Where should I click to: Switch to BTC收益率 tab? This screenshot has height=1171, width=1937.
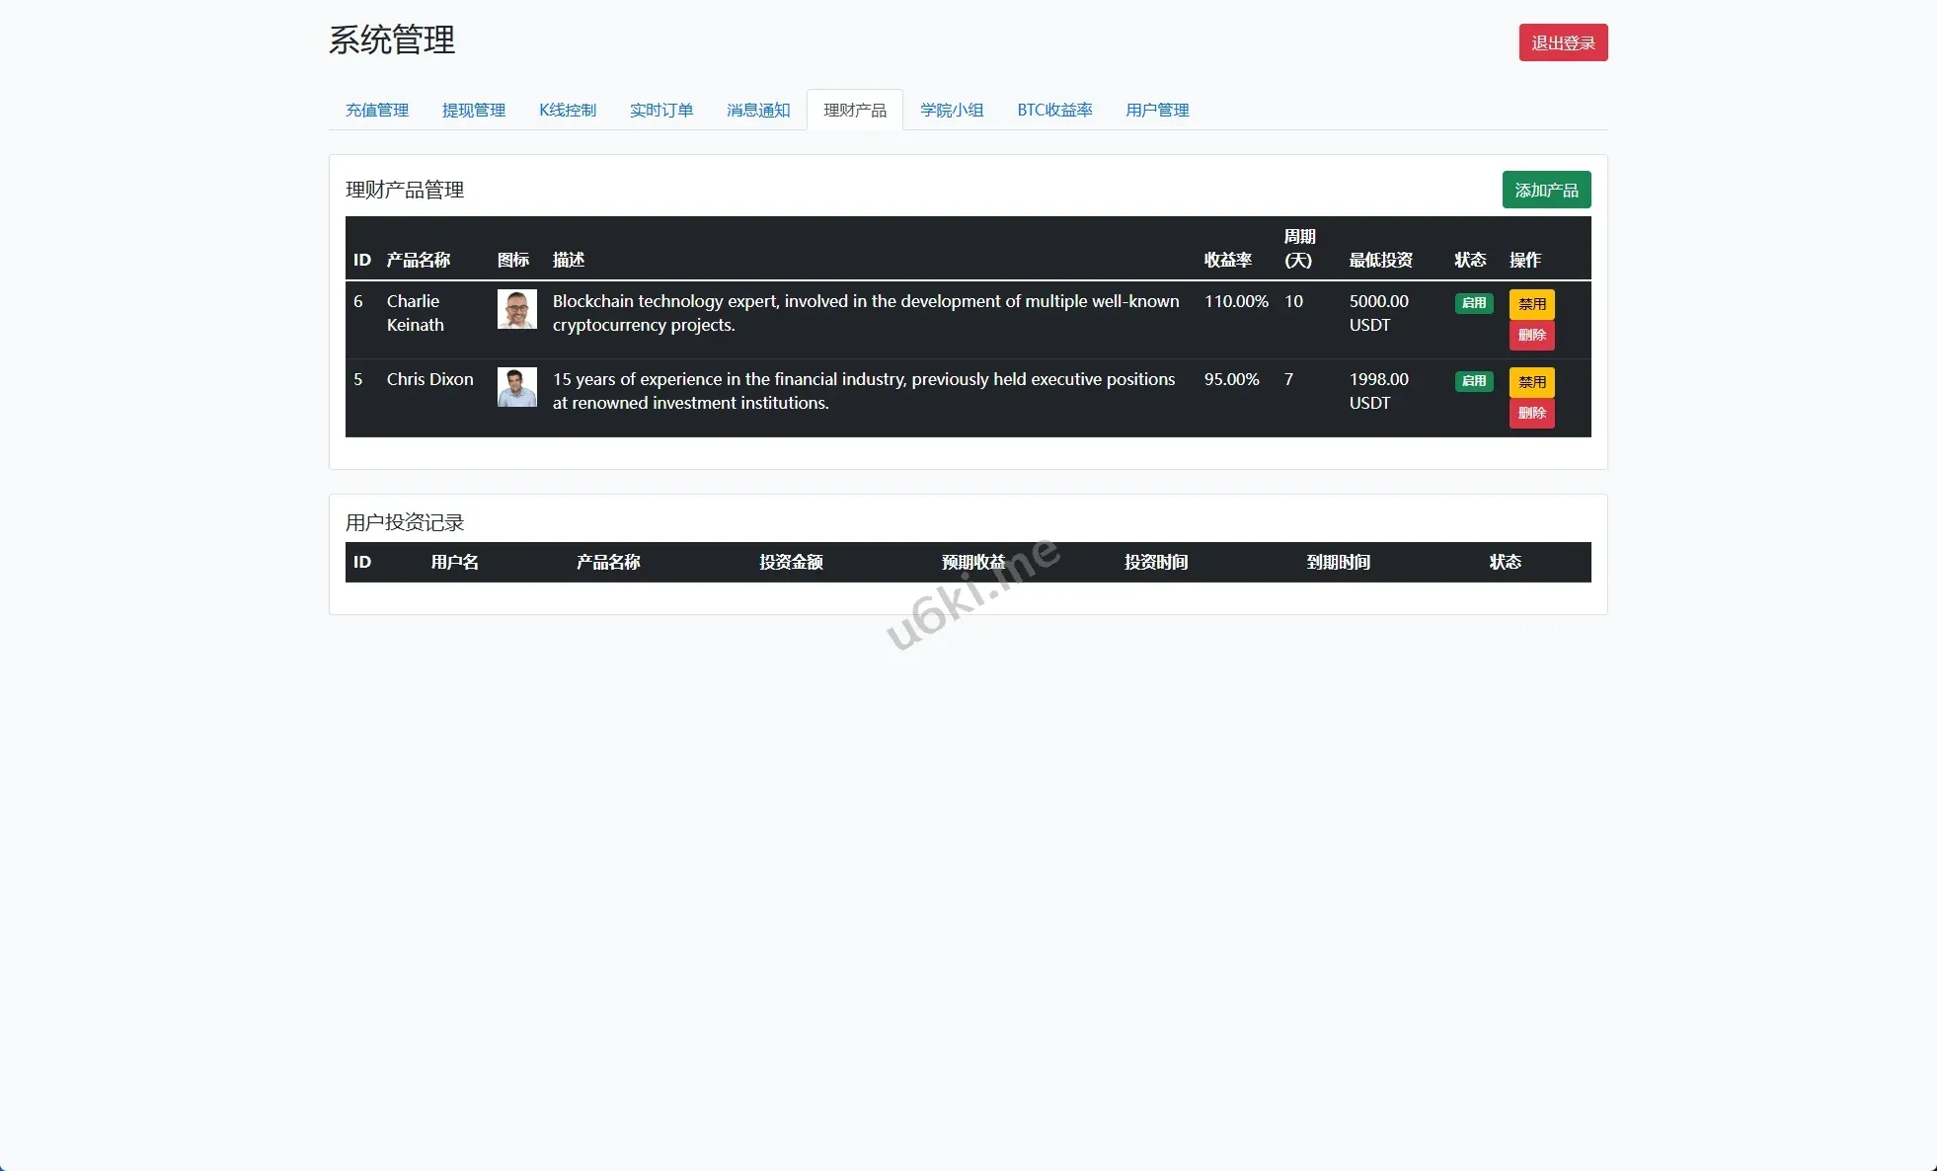coord(1054,110)
